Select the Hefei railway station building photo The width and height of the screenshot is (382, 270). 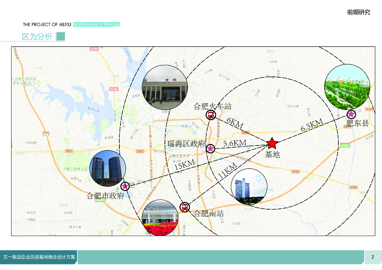[165, 88]
